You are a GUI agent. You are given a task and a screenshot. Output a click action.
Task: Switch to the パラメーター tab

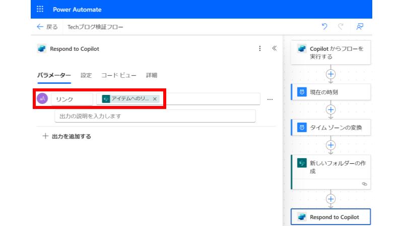point(54,75)
